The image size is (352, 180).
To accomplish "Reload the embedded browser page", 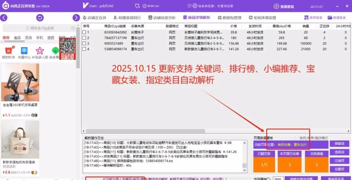I will (x=40, y=18).
